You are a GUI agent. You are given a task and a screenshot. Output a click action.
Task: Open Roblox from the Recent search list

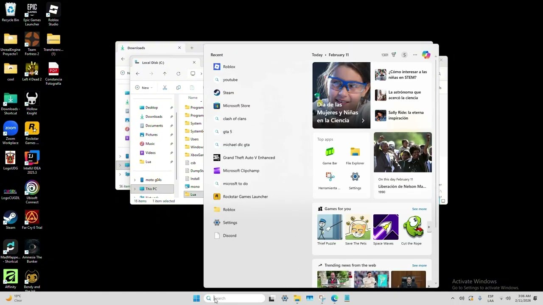coord(229,67)
